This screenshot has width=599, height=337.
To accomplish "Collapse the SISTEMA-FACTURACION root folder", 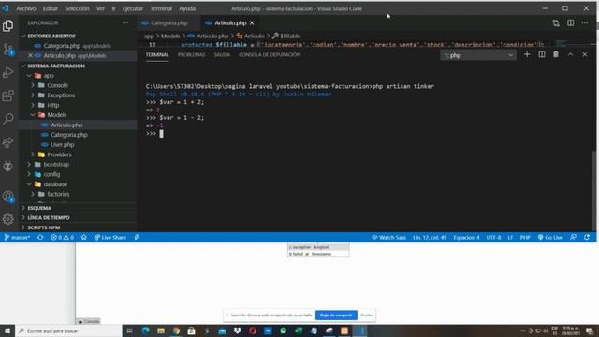I will [x=56, y=66].
